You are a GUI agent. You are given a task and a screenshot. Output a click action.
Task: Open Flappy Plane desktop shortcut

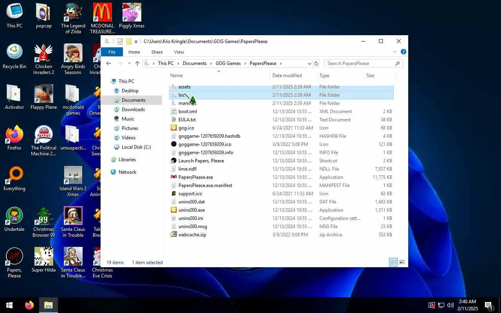click(43, 97)
